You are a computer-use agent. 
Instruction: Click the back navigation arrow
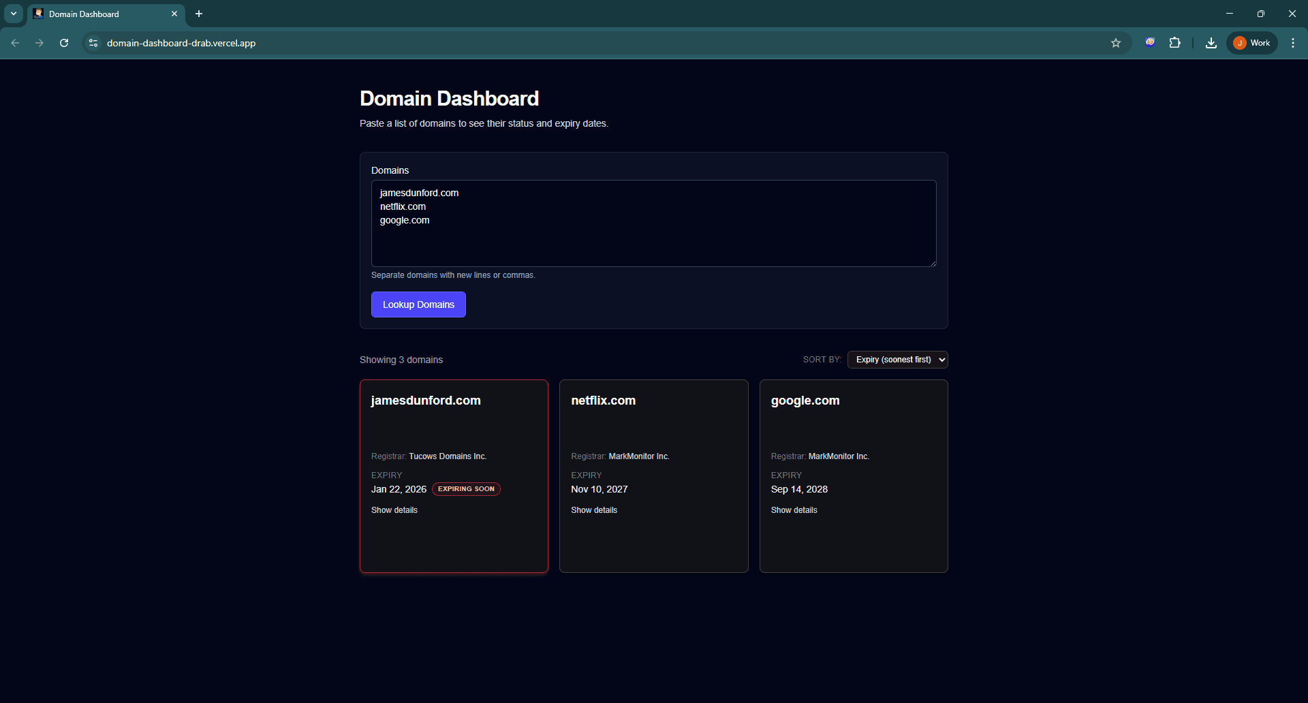point(15,43)
